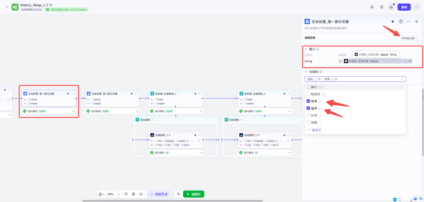Go back using the top-left arrow
Screen dimensions: 424x202
coord(7,7)
